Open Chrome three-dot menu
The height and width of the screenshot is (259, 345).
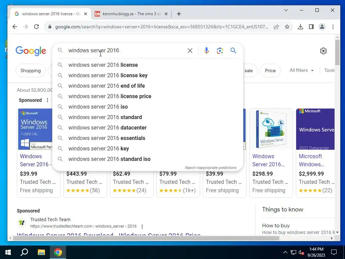(x=333, y=27)
